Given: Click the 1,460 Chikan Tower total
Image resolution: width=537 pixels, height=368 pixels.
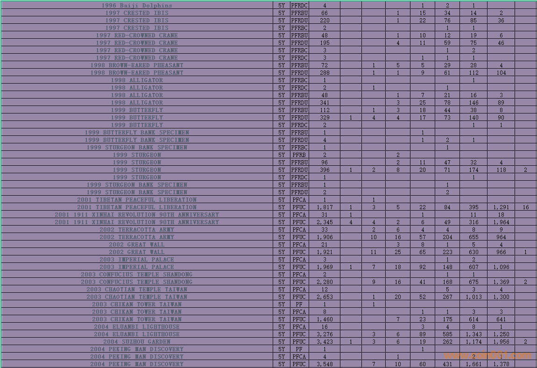Looking at the screenshot, I should click(x=325, y=319).
